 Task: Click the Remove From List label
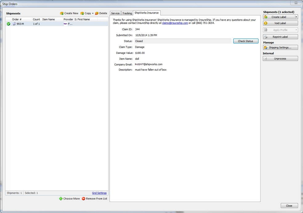tap(96, 199)
